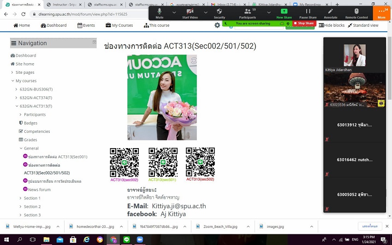Screen dimensions: 392x245
Task: Open File Explorer from taskbar
Action: point(46,239)
